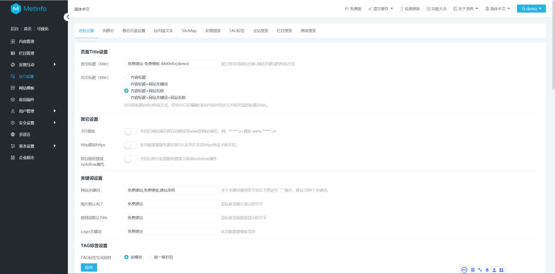
Task: Click the MetInfo hexagon logo icon
Action: tap(16, 9)
